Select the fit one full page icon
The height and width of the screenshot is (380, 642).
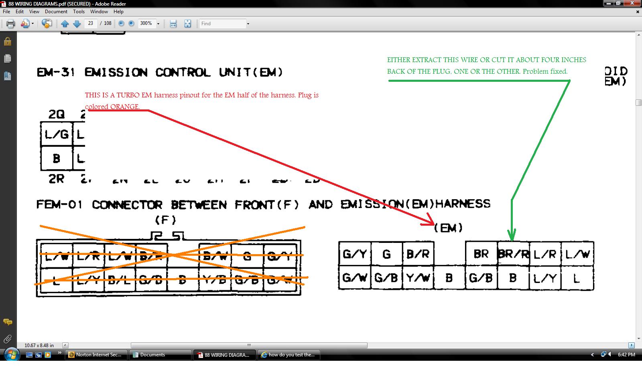[x=187, y=24]
